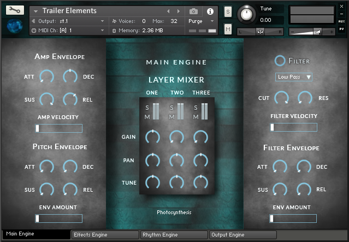Click layer THREE PAN knob
This screenshot has width=349, height=242.
coord(201,160)
